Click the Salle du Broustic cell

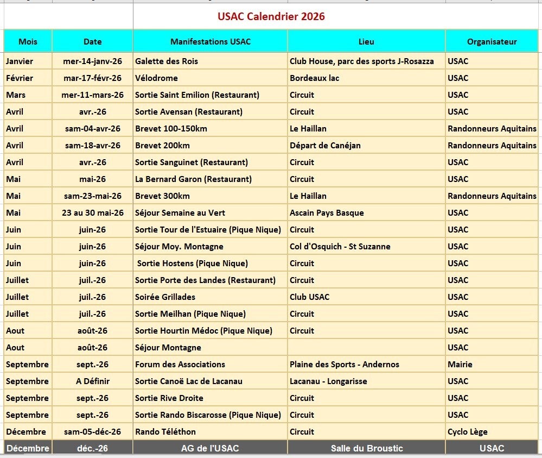(366, 448)
